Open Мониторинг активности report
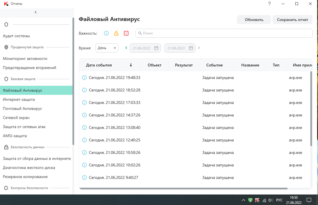The height and width of the screenshot is (205, 318). coord(25,58)
